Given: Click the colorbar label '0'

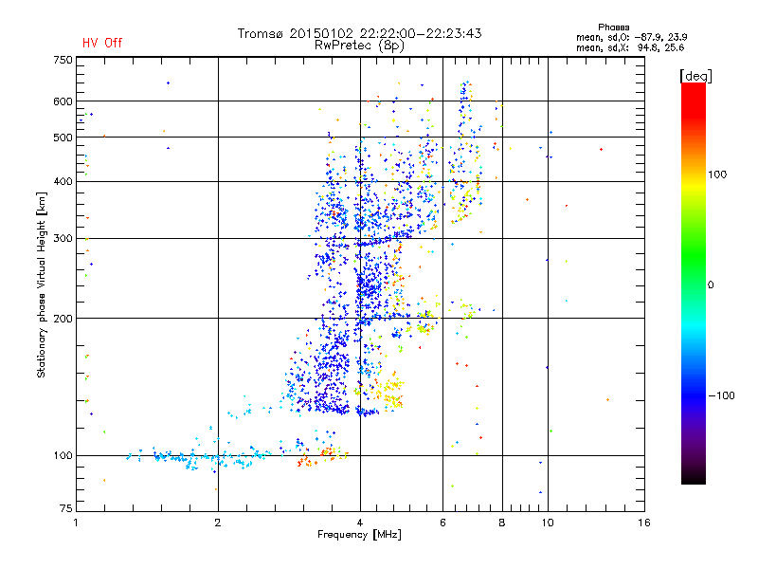Looking at the screenshot, I should 711,285.
